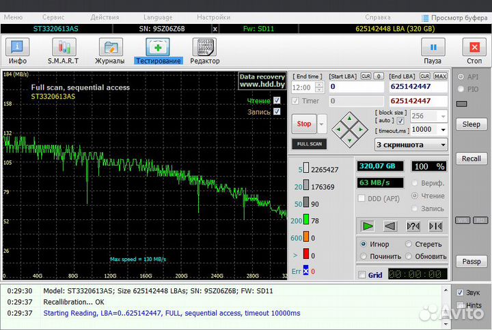Viewport: 492px width, 330px height.
Task: Enable the Grid checkbox
Action: tap(362, 275)
